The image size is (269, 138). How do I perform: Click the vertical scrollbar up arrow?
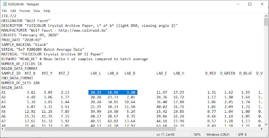tap(266, 16)
